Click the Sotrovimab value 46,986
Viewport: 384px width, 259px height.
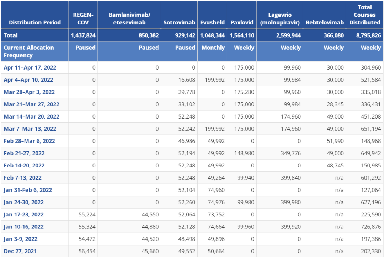click(187, 141)
